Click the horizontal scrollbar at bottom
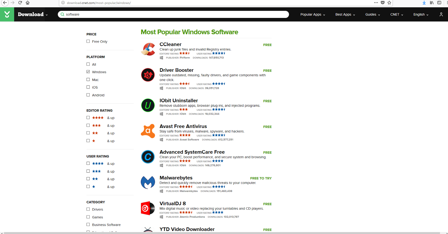This screenshot has height=234, width=448. point(222,233)
